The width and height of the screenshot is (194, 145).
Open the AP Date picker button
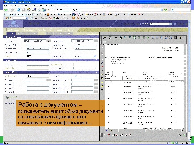48,41
